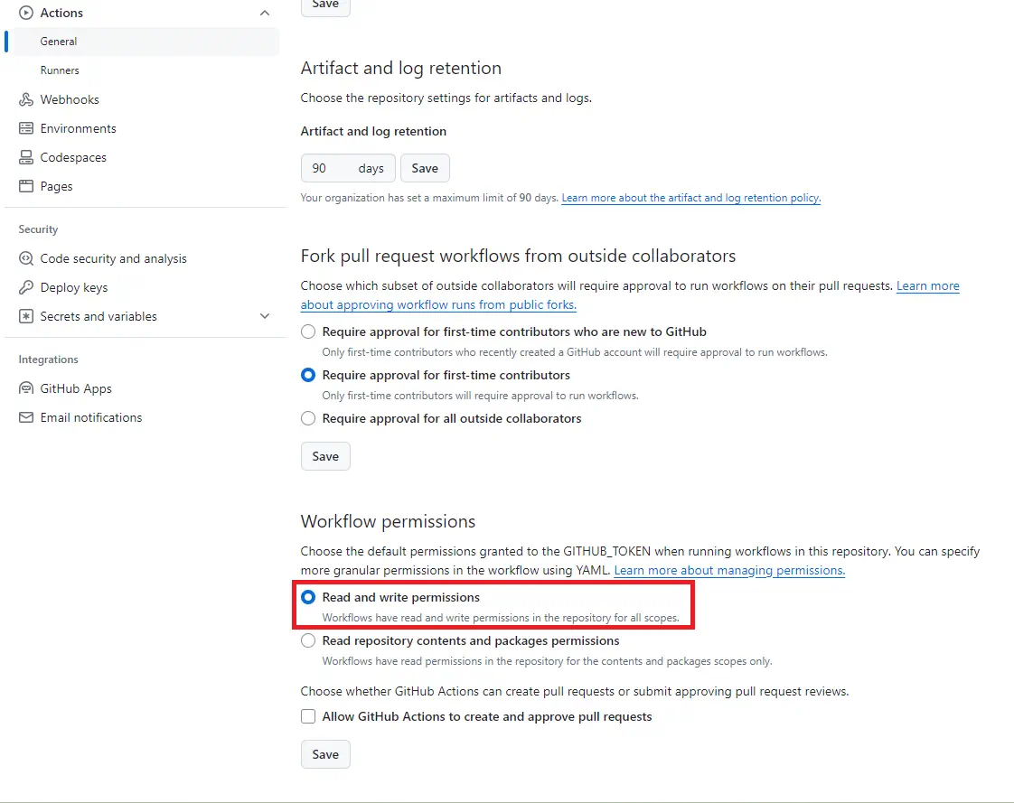Go to the General page under Actions
1014x803 pixels.
tap(58, 41)
